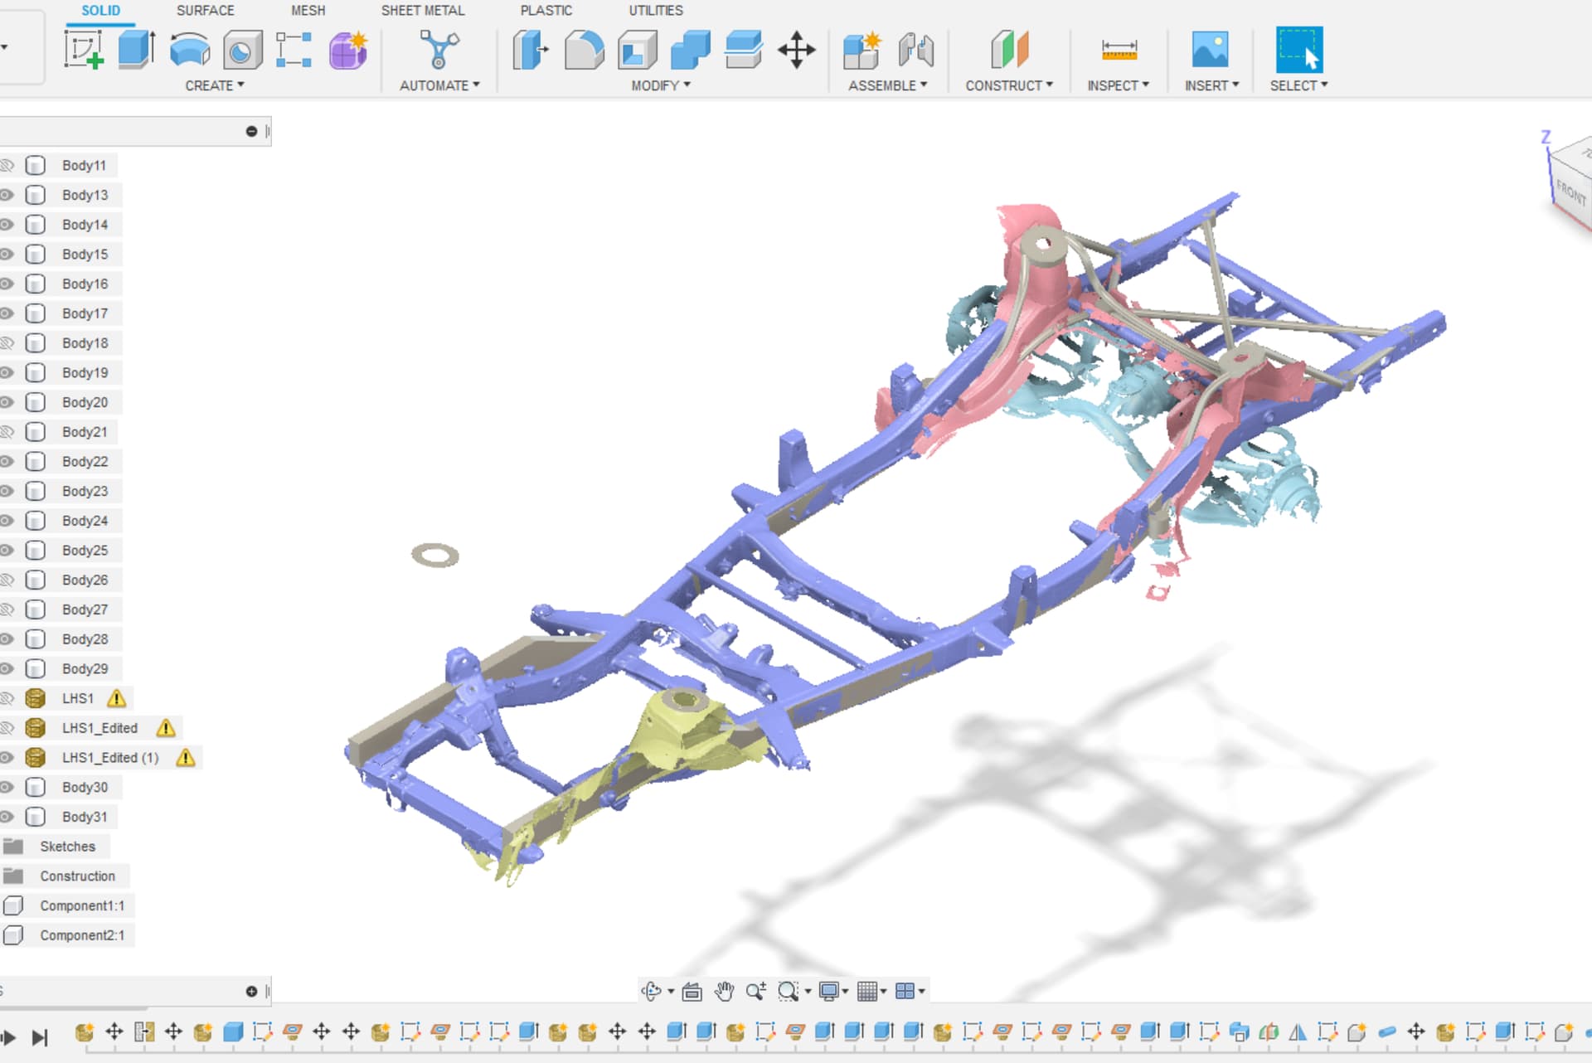Select Component2:1 in browser
This screenshot has height=1063, width=1592.
click(82, 934)
